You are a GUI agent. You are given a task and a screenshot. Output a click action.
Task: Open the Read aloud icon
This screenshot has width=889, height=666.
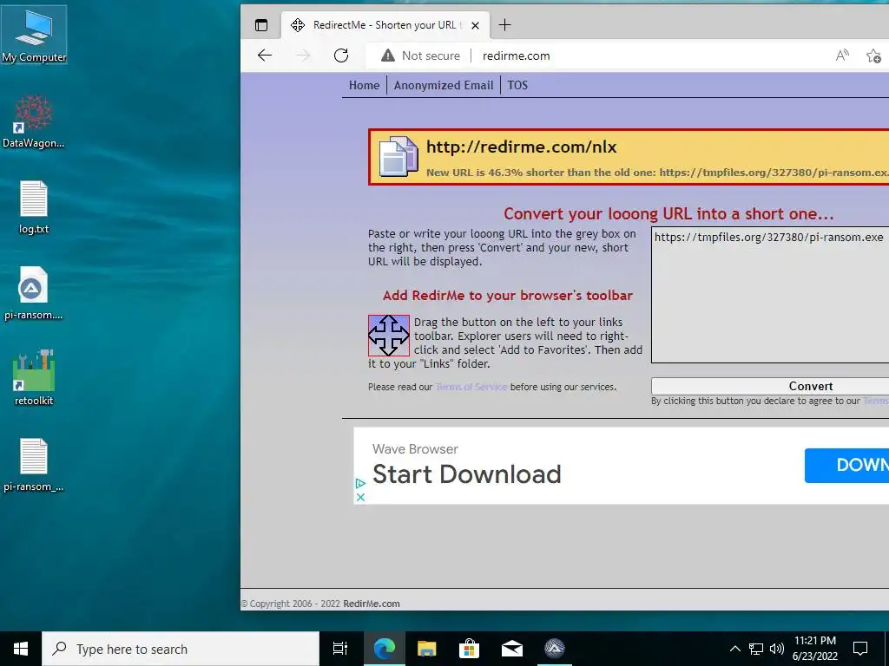click(x=842, y=55)
